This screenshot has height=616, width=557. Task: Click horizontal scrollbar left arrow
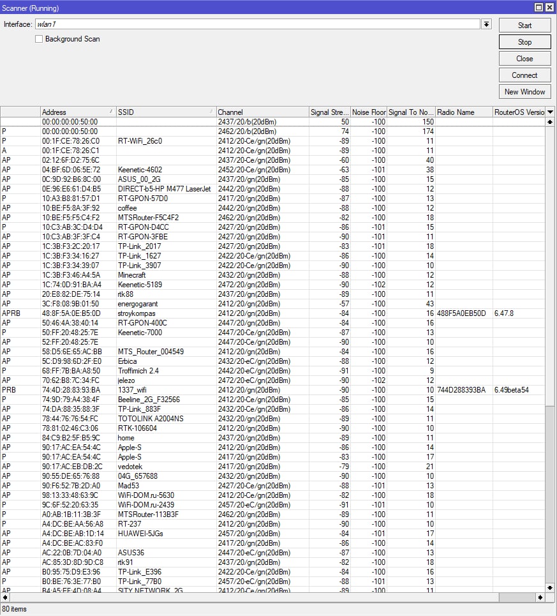click(x=5, y=597)
